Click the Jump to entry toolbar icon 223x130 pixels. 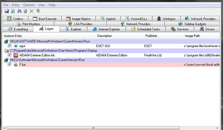38,11
